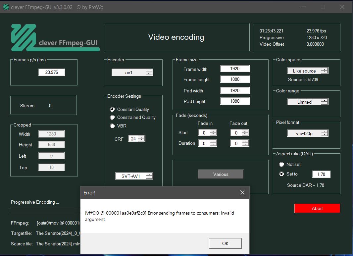This screenshot has height=256, width=353.
Task: Abort the encoding
Action: click(317, 208)
